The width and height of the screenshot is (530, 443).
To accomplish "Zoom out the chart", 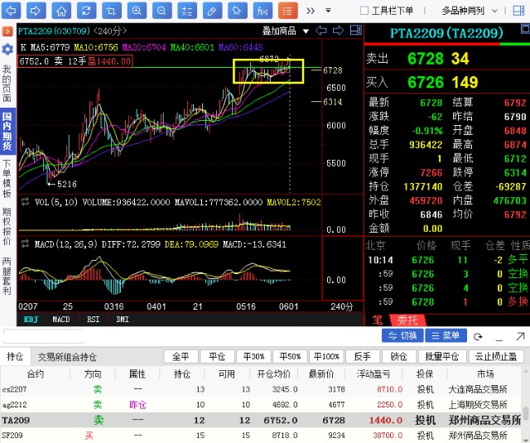I will (161, 11).
